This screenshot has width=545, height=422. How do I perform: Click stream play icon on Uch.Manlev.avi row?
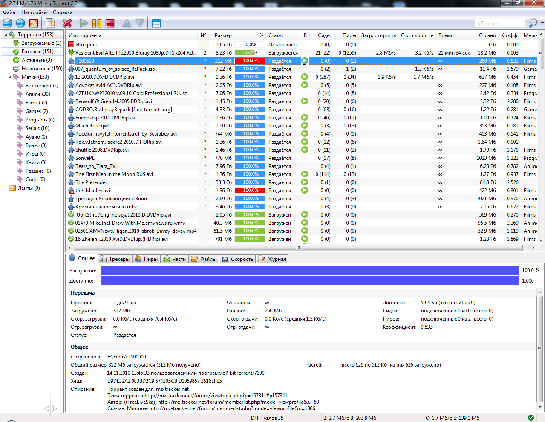[305, 191]
